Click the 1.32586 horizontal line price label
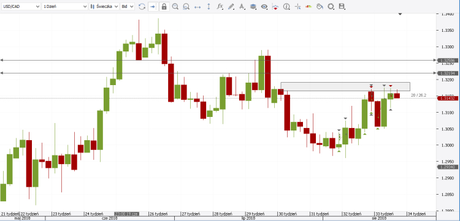 (x=447, y=60)
